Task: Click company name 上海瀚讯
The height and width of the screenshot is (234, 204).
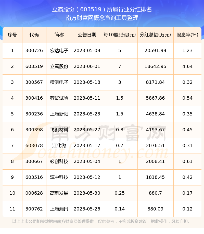Action: click(x=59, y=209)
